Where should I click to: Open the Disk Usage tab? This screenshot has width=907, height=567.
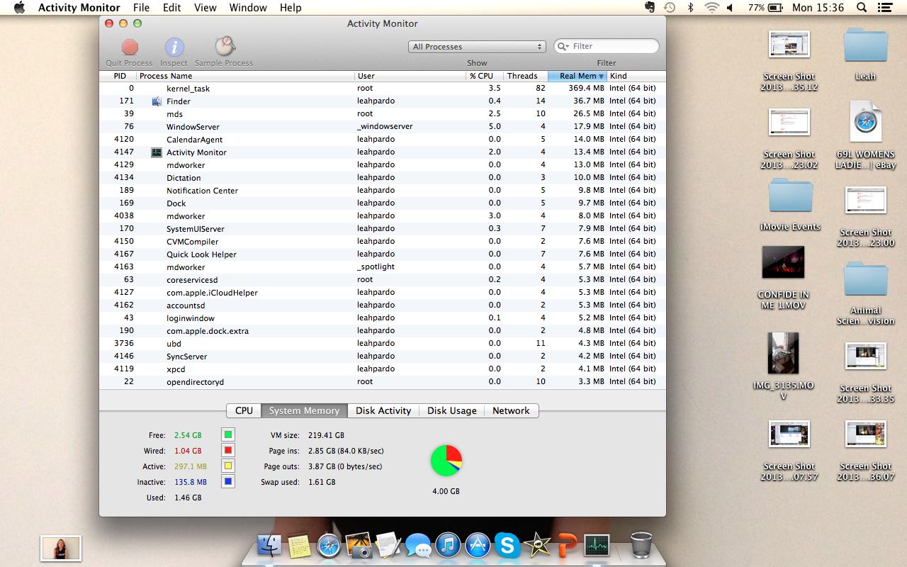pos(452,411)
